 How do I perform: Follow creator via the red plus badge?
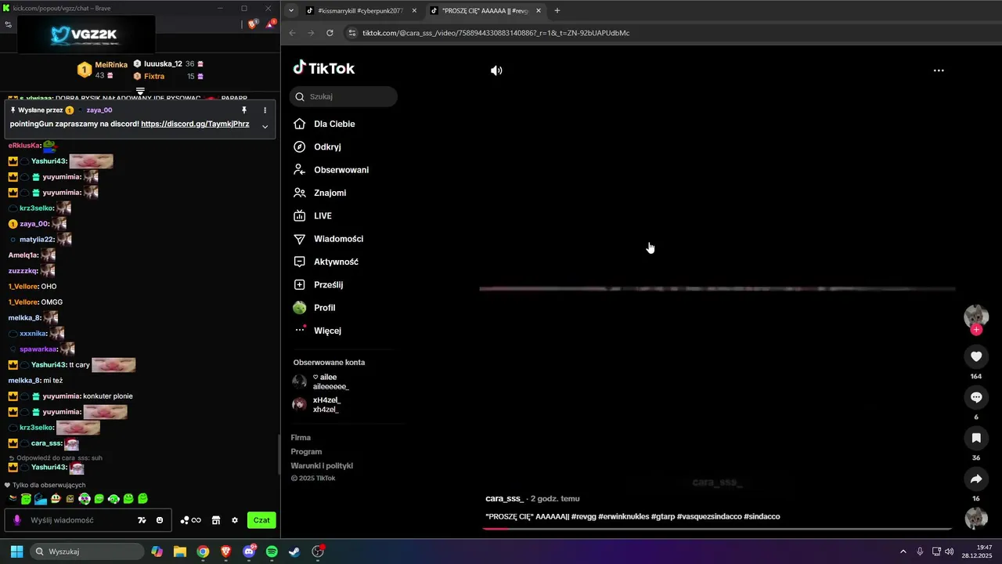976,330
